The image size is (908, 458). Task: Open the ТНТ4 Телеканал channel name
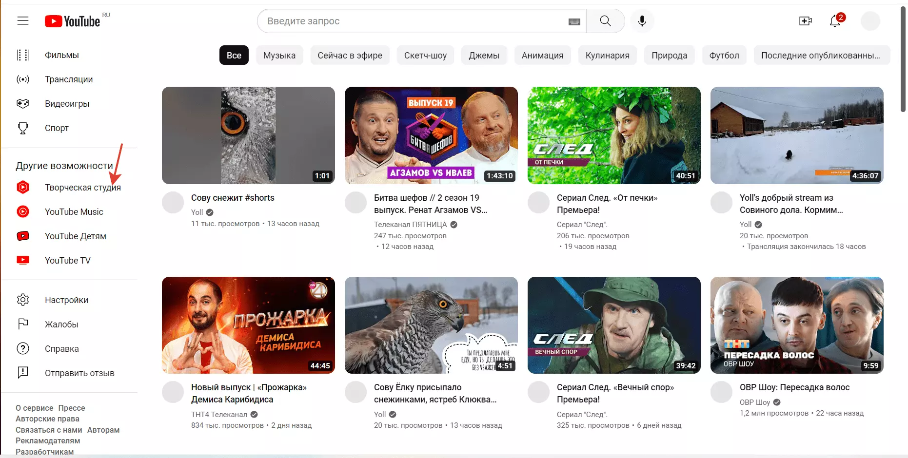click(x=219, y=414)
